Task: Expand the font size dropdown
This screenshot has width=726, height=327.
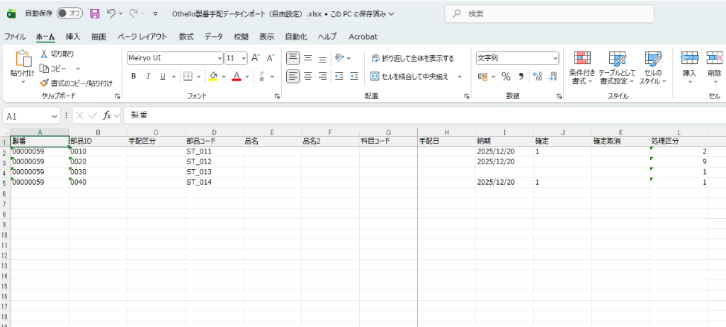Action: tap(244, 58)
